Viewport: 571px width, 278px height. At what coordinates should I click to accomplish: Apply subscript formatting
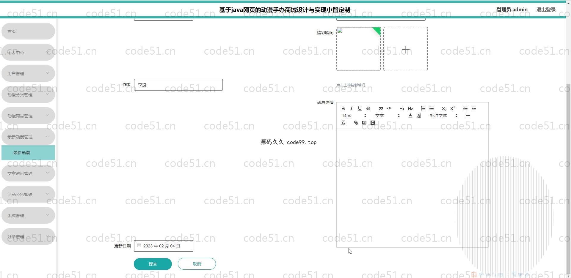[444, 108]
